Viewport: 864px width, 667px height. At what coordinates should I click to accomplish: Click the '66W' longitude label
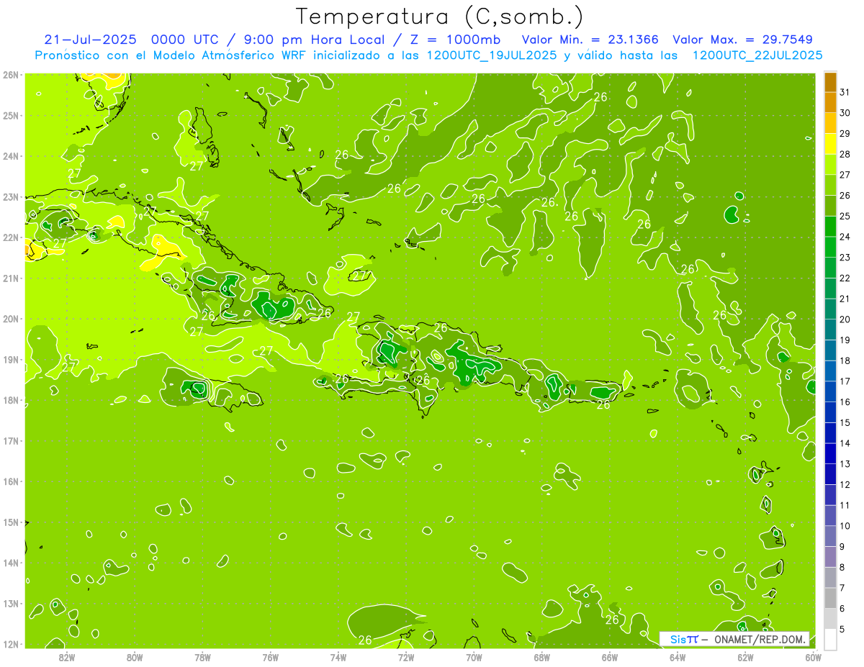click(x=610, y=657)
